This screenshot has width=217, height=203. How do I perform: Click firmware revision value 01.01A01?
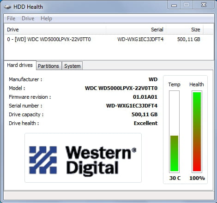[x=145, y=97]
